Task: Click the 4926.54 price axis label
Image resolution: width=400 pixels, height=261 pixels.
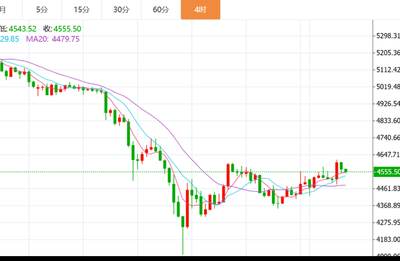Action: pos(388,104)
